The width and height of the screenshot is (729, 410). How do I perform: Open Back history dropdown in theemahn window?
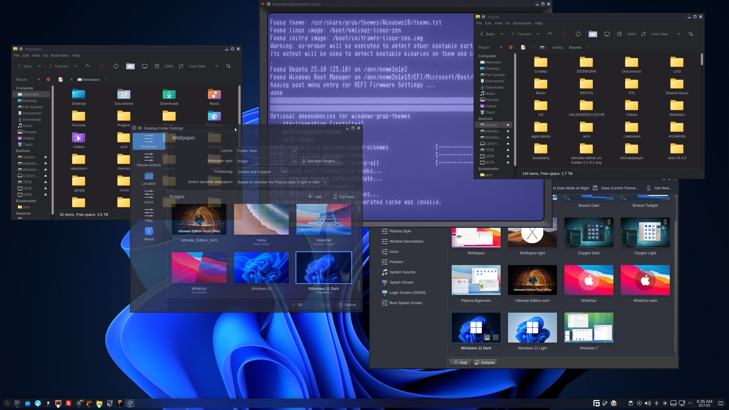point(40,66)
